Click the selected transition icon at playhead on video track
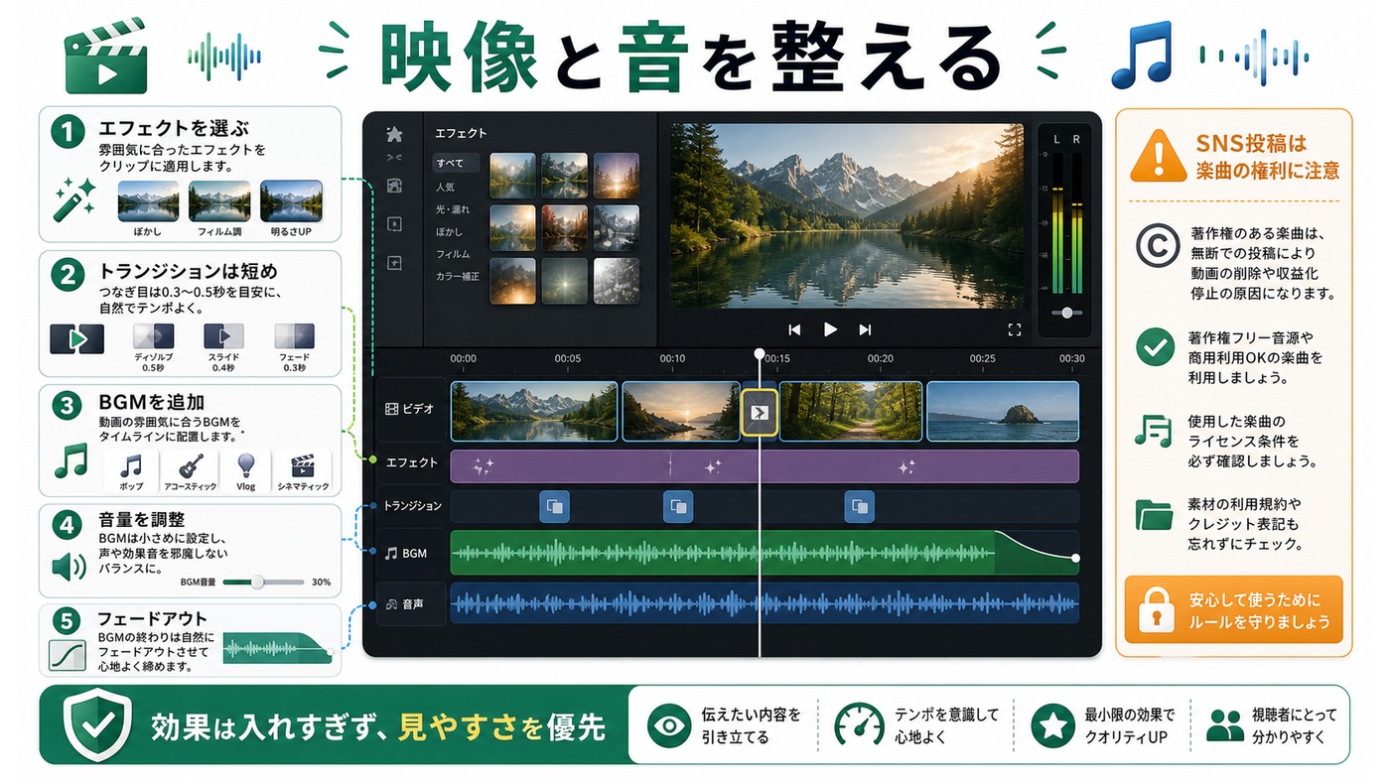The image size is (1390, 782). (760, 413)
